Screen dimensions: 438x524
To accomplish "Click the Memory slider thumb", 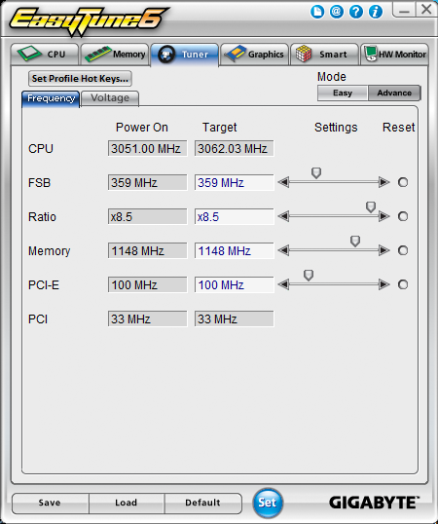I will pos(355,241).
